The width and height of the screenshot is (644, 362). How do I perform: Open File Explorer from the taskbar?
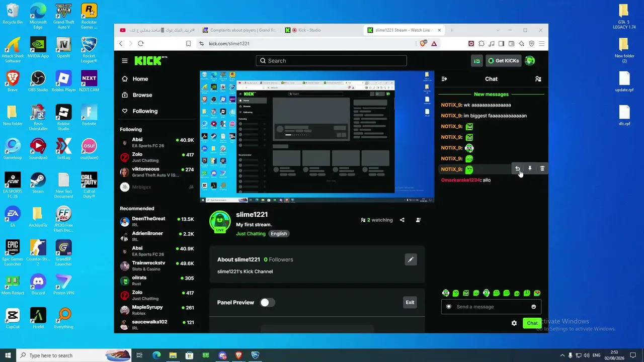[x=173, y=355]
